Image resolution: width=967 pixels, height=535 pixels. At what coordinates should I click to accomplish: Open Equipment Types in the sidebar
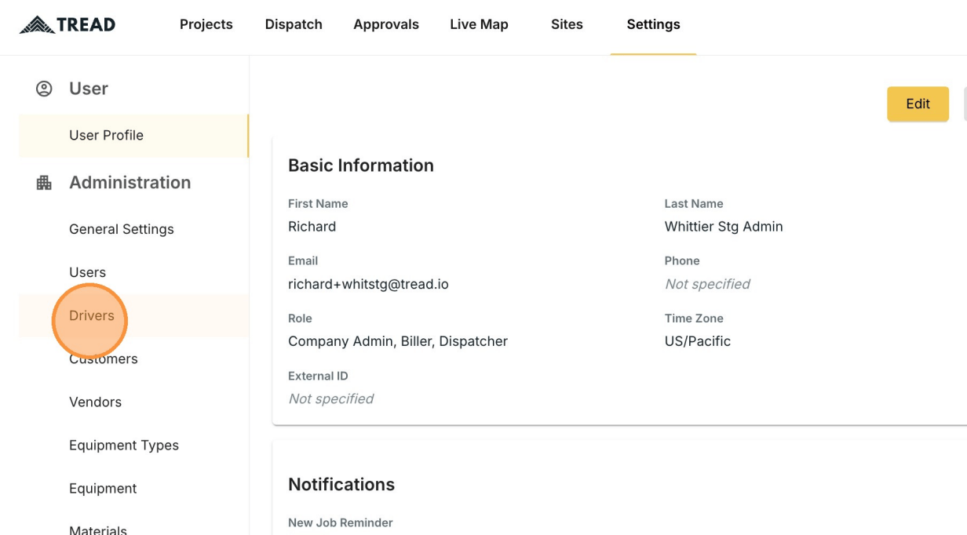pyautogui.click(x=133, y=445)
